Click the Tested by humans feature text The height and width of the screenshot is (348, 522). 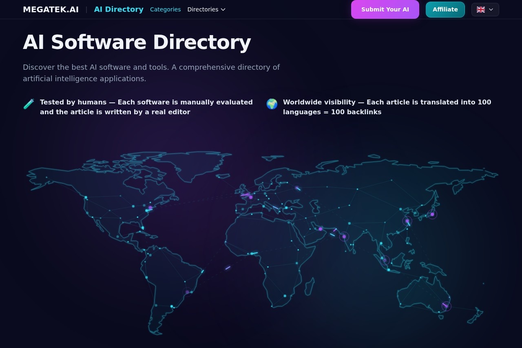coord(146,107)
